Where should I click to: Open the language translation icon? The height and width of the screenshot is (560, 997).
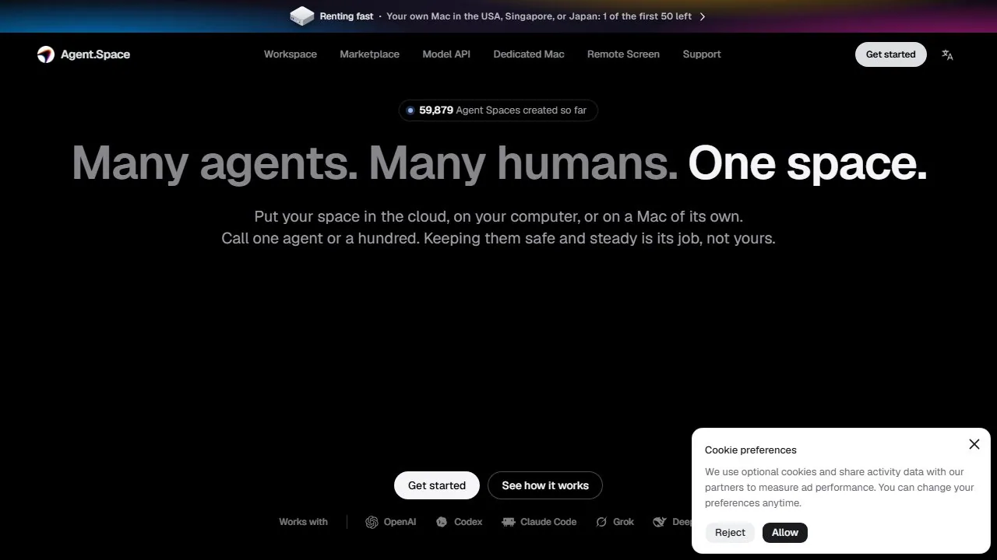(947, 54)
